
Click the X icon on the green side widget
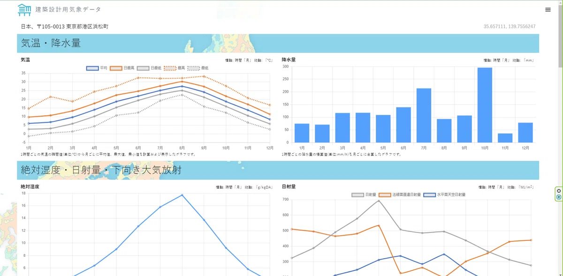pyautogui.click(x=559, y=191)
